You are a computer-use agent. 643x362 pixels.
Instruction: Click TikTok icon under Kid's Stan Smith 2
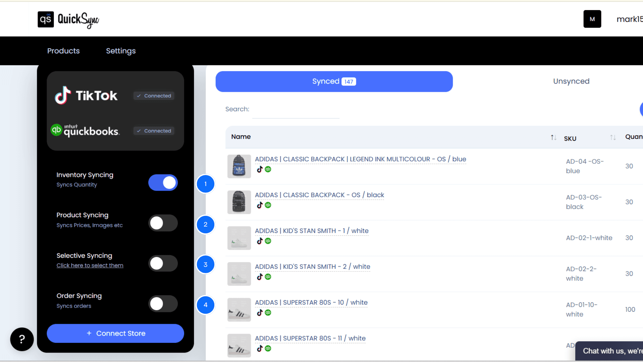click(x=260, y=277)
